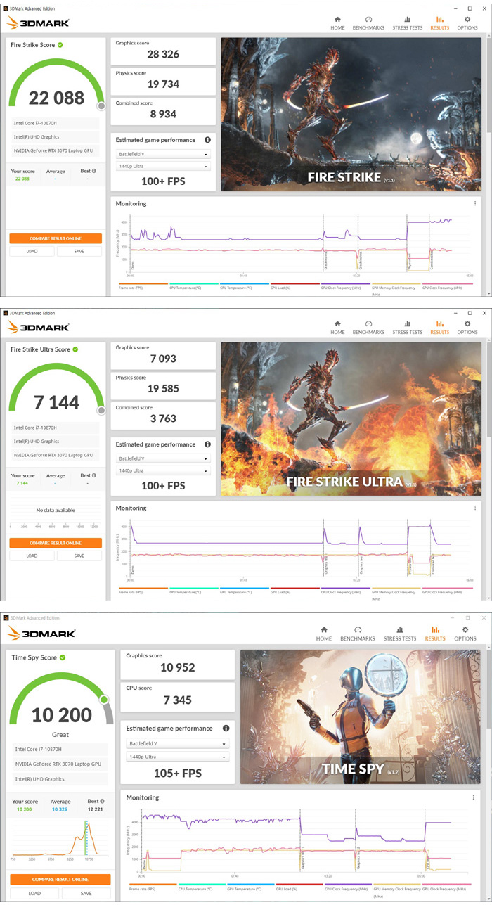Open HOME in the Fire Strike window

pos(337,23)
